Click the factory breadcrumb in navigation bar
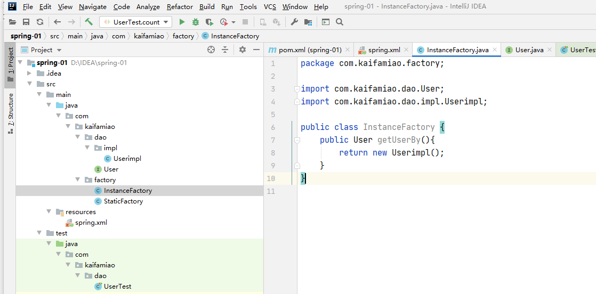This screenshot has height=294, width=596. coord(183,36)
